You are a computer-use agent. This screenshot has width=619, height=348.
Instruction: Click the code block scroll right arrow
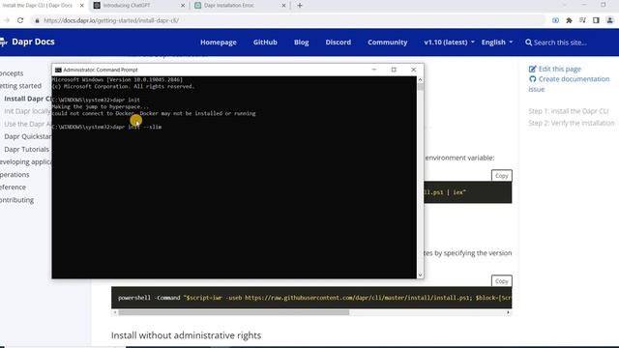point(508,312)
